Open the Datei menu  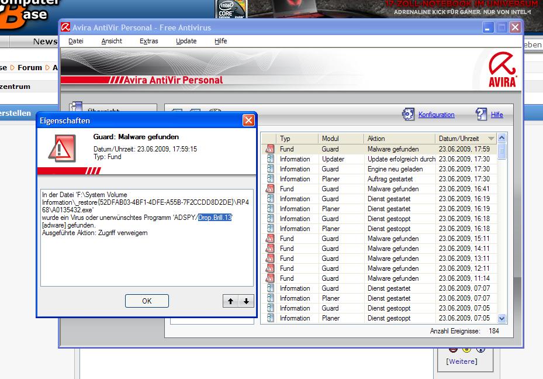pos(76,41)
